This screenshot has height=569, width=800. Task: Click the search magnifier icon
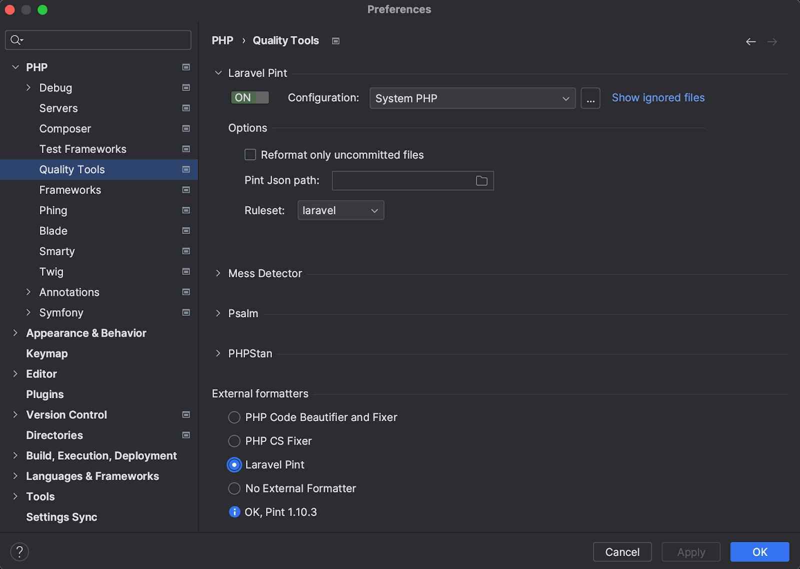tap(16, 40)
